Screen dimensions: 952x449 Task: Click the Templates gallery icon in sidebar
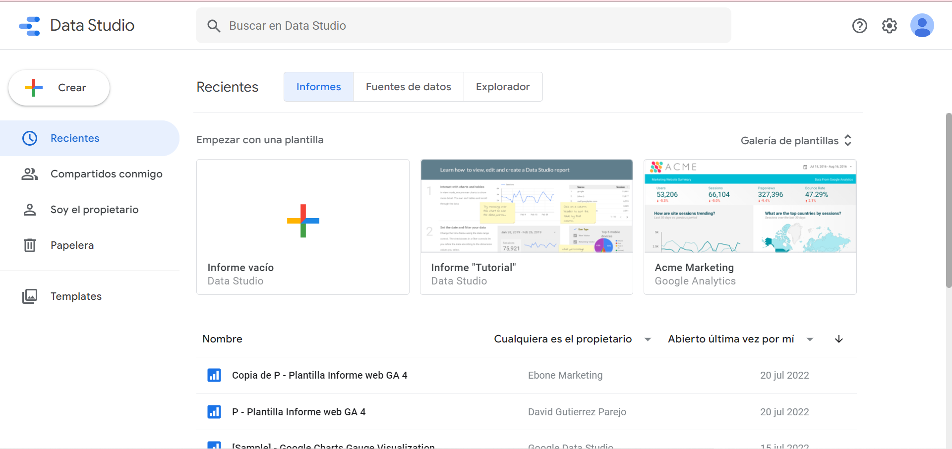click(x=30, y=296)
